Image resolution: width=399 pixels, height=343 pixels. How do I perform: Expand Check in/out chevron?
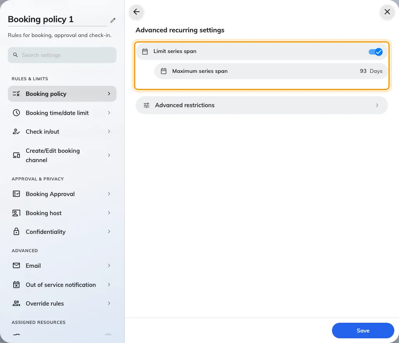click(109, 132)
